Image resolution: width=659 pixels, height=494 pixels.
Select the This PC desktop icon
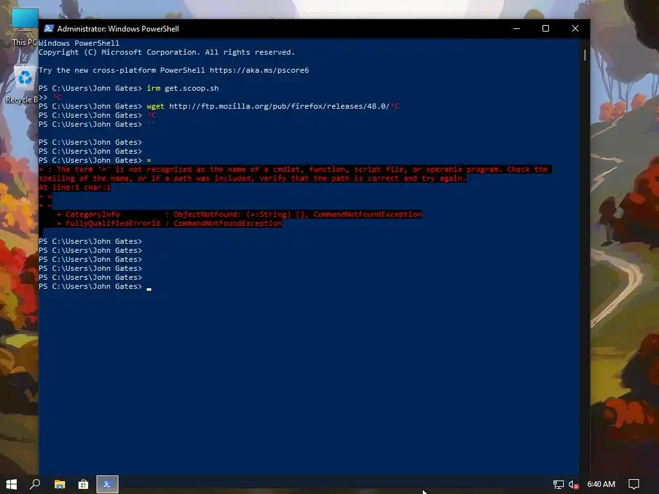coord(24,27)
